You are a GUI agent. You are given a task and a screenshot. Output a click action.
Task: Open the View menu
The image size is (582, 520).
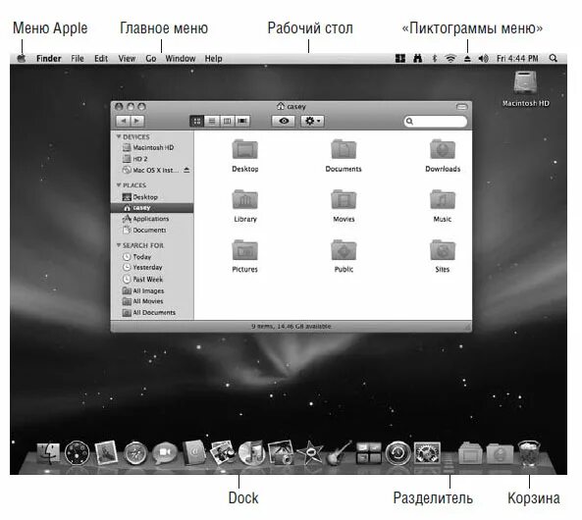click(127, 59)
